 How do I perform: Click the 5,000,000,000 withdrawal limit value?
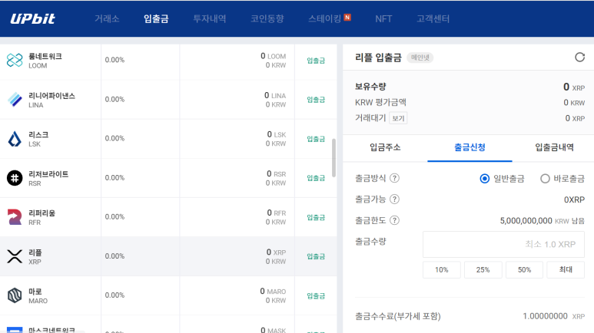click(x=526, y=221)
